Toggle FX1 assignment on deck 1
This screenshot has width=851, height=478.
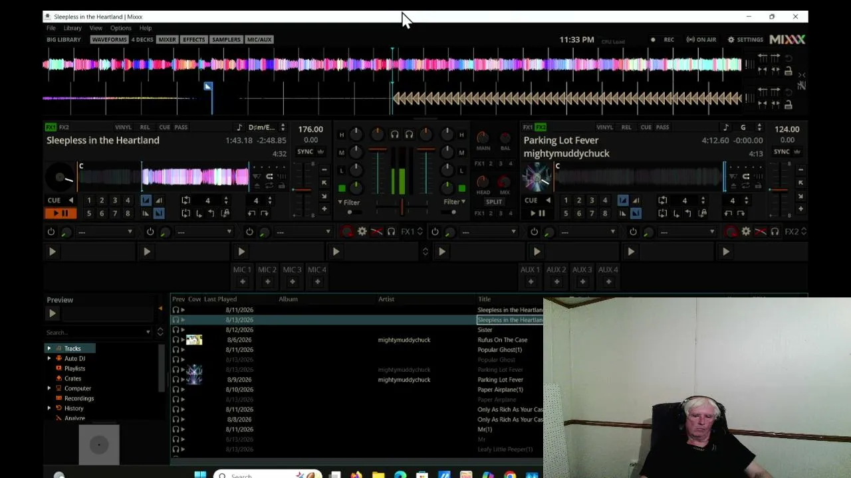point(51,127)
